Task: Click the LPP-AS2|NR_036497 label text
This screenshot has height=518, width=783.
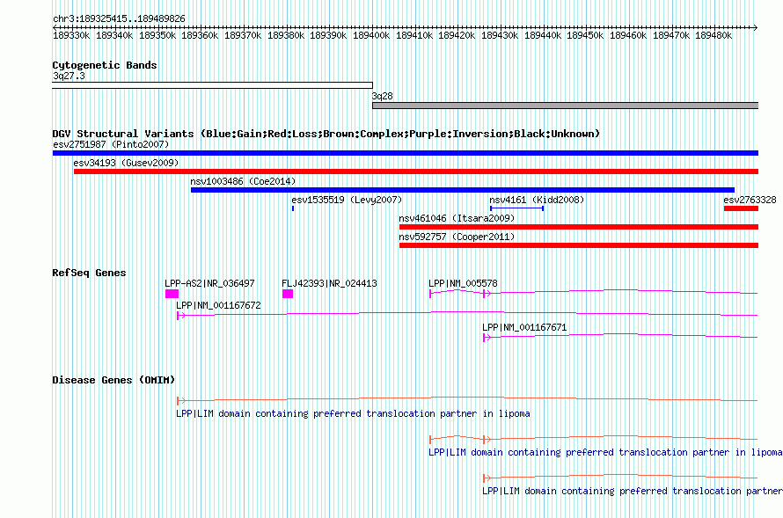Action: (209, 283)
